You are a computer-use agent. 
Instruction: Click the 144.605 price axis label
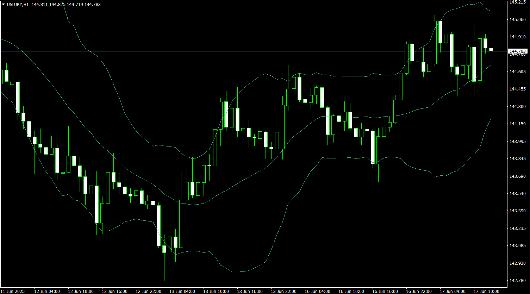(x=517, y=72)
